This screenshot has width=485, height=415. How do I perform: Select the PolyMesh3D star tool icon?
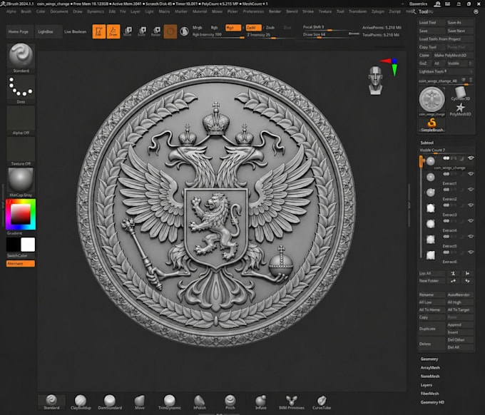[460, 110]
